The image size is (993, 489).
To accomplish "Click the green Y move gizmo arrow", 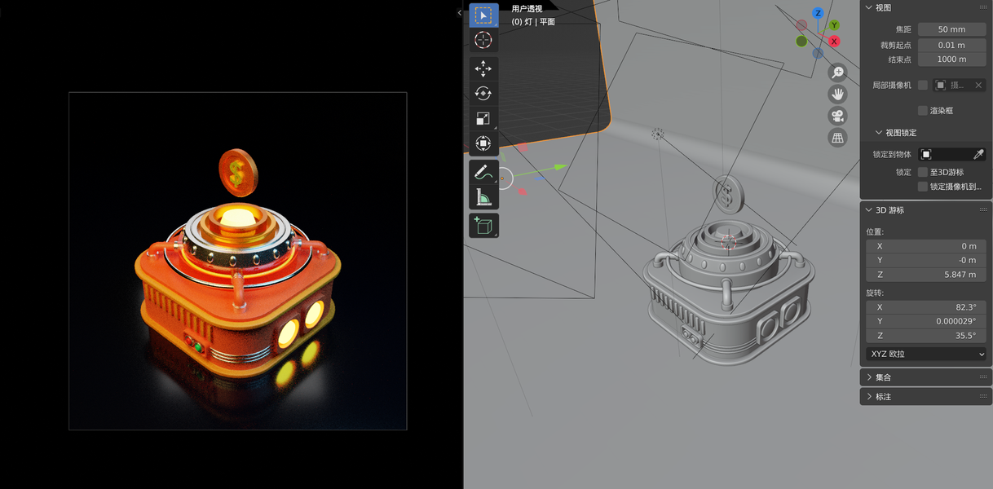I will click(x=560, y=167).
